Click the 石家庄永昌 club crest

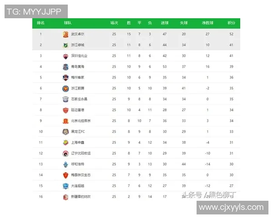coord(66,99)
